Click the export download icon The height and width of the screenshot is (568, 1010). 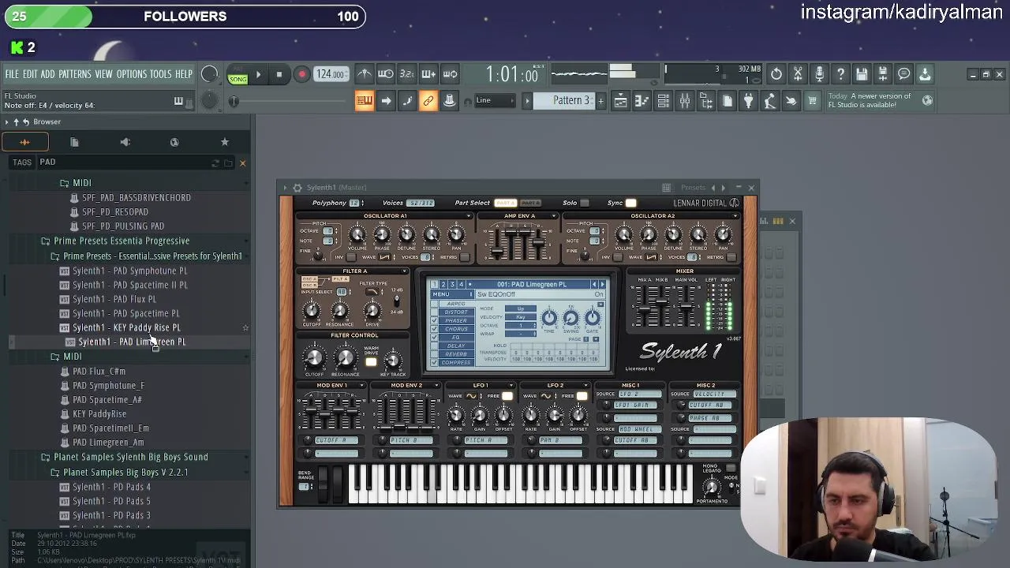925,74
